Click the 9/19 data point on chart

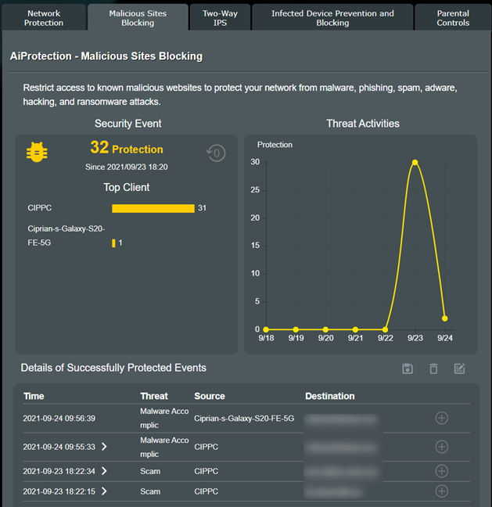click(296, 329)
